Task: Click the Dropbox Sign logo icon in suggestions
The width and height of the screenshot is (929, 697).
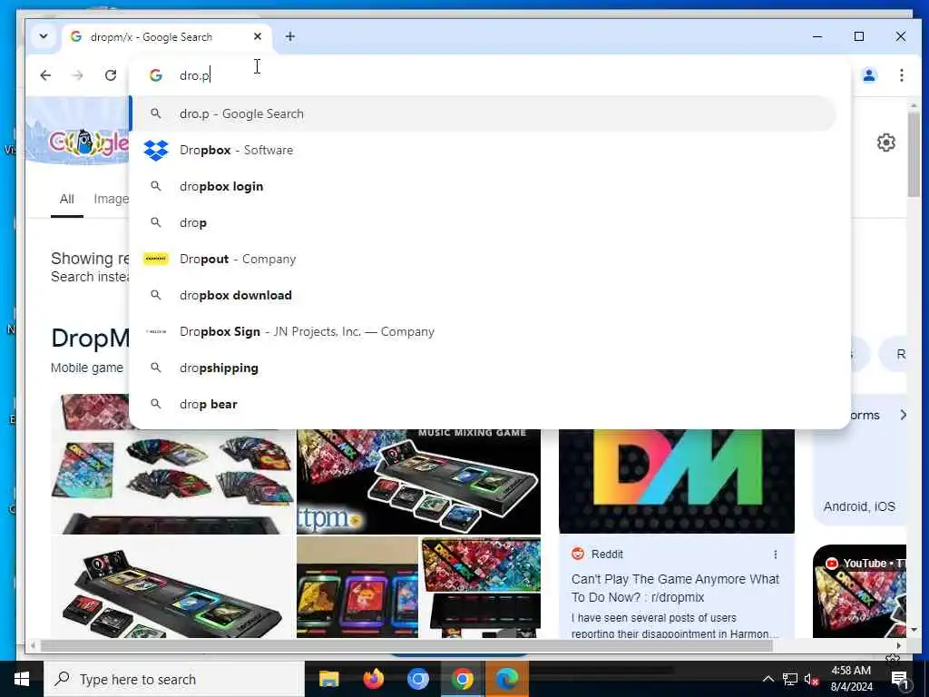Action: pyautogui.click(x=156, y=331)
